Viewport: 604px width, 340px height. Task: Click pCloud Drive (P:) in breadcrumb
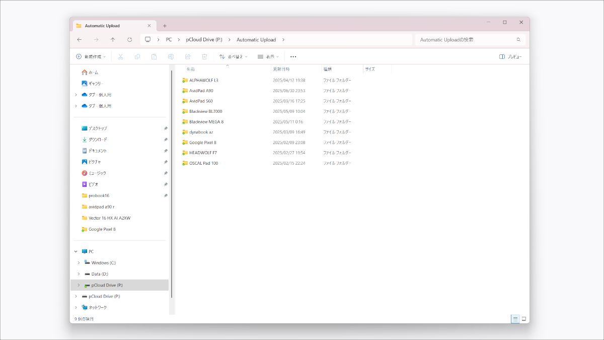[x=204, y=40]
